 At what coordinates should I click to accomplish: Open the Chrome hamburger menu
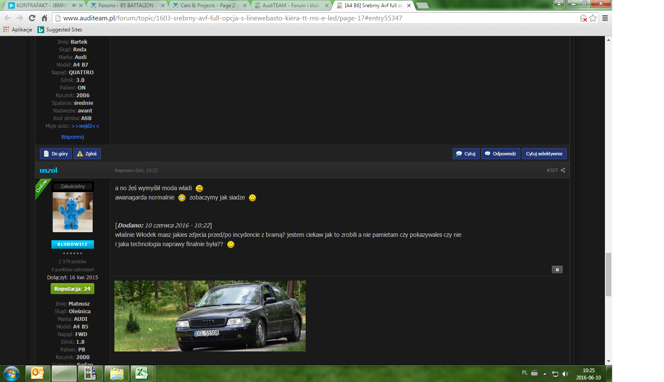pyautogui.click(x=605, y=18)
